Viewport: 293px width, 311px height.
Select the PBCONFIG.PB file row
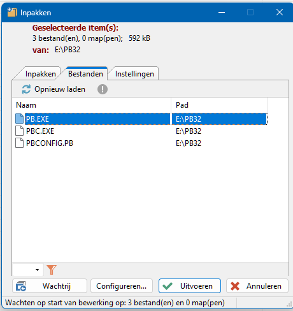pos(139,143)
